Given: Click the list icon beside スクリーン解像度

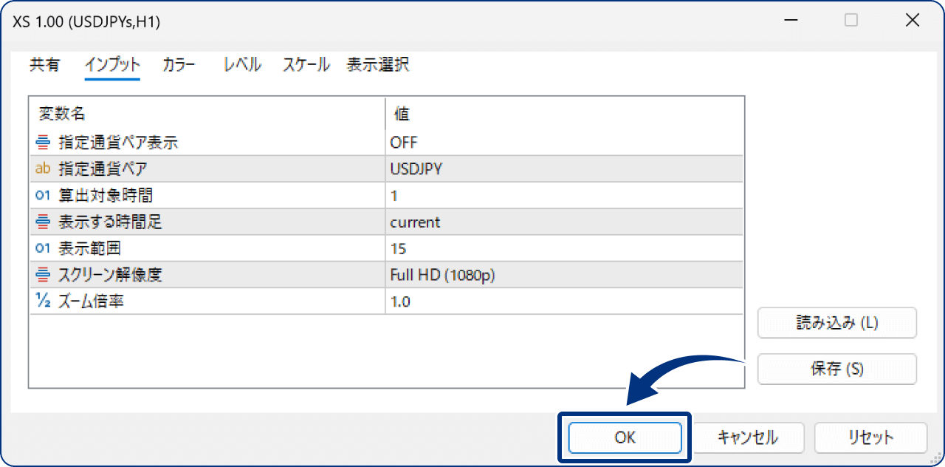Looking at the screenshot, I should (42, 275).
